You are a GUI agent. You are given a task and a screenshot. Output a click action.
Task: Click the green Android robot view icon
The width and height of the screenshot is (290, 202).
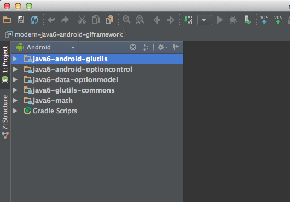point(20,47)
